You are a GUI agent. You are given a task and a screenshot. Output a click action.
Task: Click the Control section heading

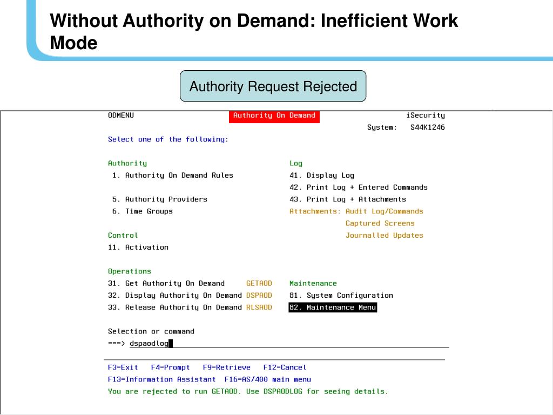(123, 236)
